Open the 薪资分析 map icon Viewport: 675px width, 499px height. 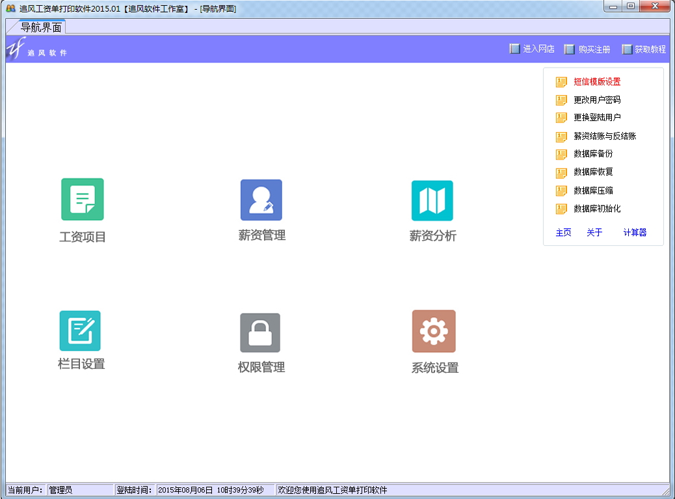[x=432, y=200]
